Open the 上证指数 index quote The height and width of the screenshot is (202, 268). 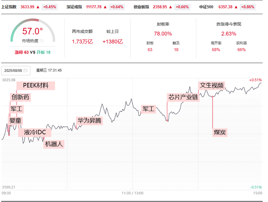tap(8, 7)
